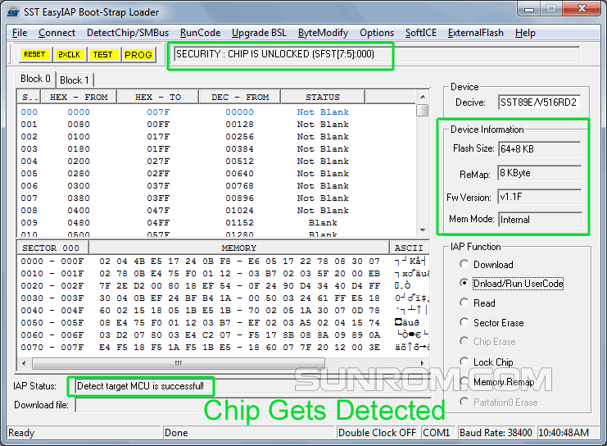Click the yellow TEST toolbar button
Viewport: 607px width, 446px height.
coord(103,54)
